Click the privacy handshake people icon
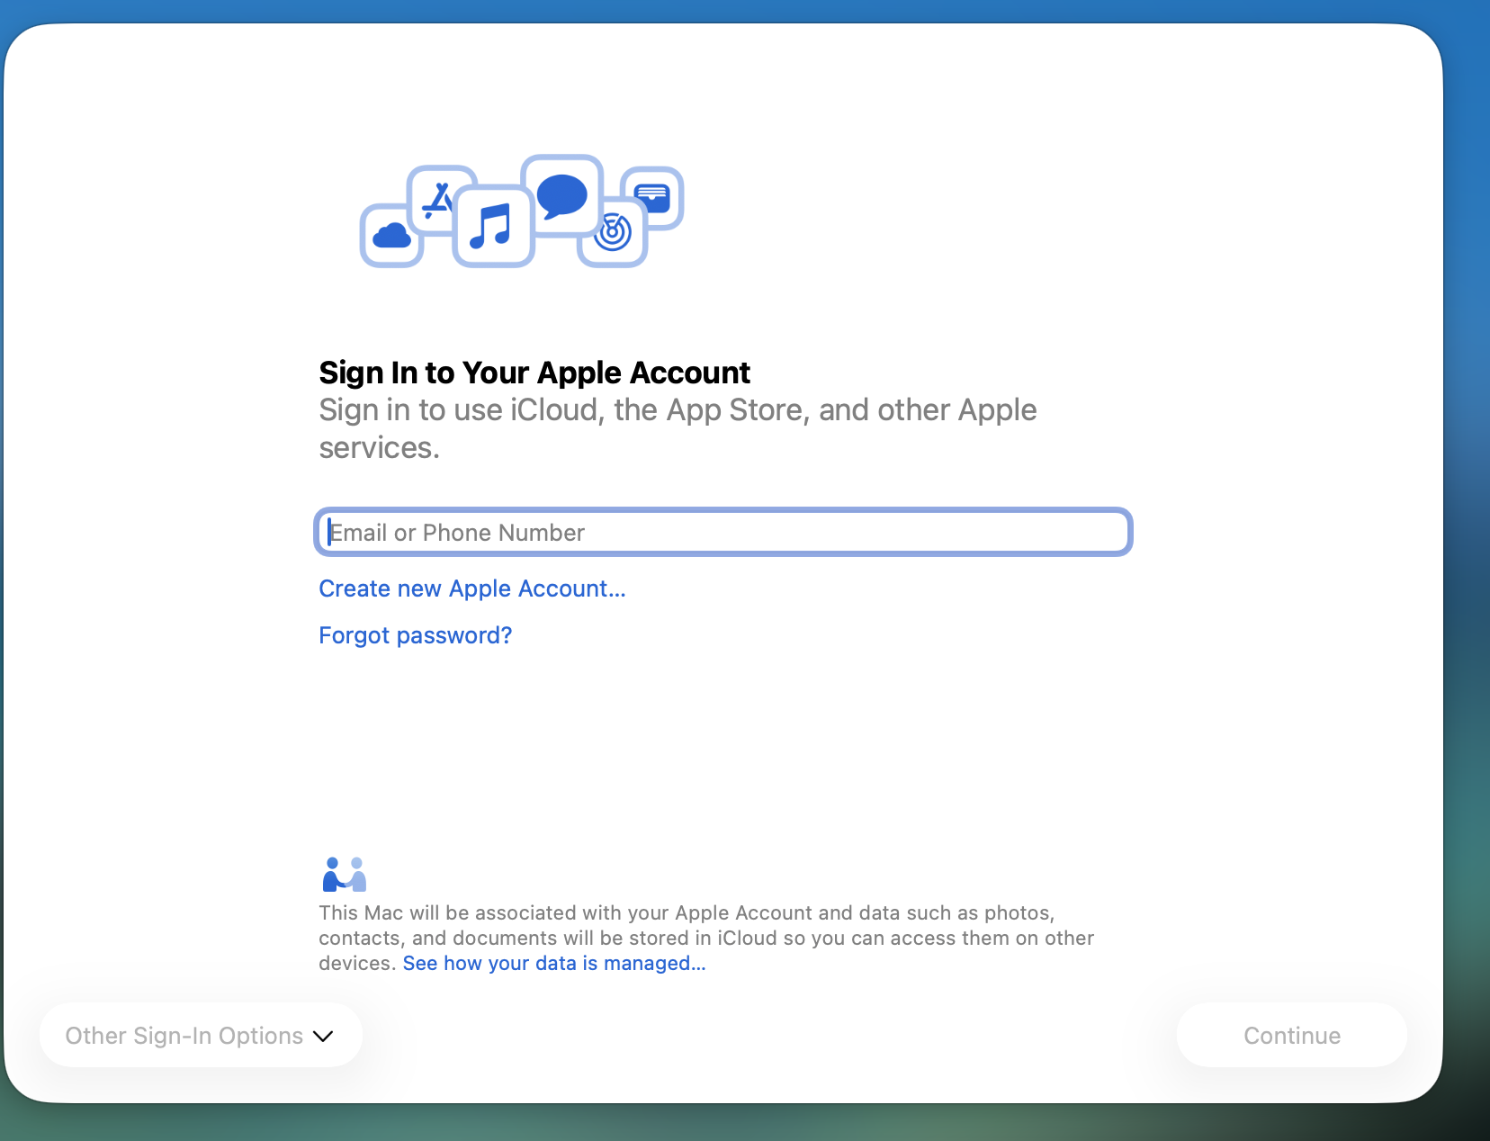The image size is (1490, 1141). [x=344, y=875]
